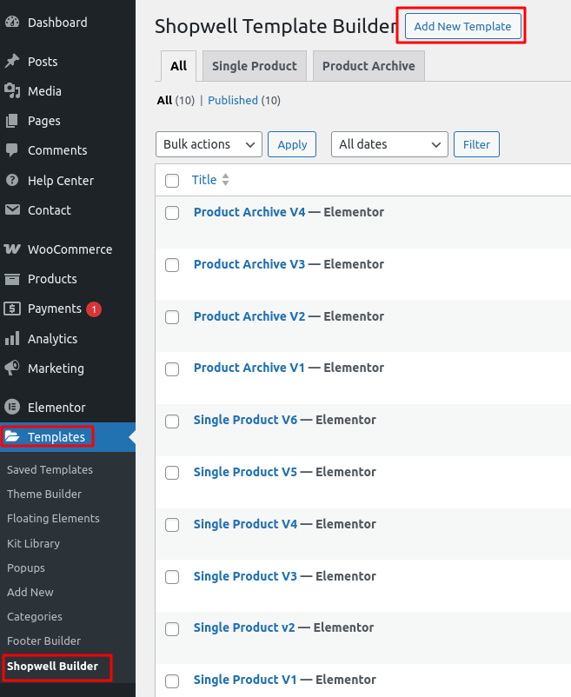Open Popups submenu item
The width and height of the screenshot is (571, 697).
coord(26,568)
